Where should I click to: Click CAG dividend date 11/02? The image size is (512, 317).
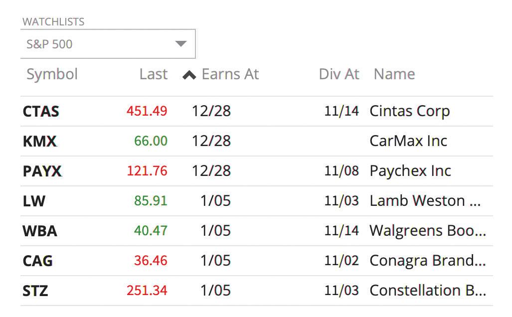point(341,261)
